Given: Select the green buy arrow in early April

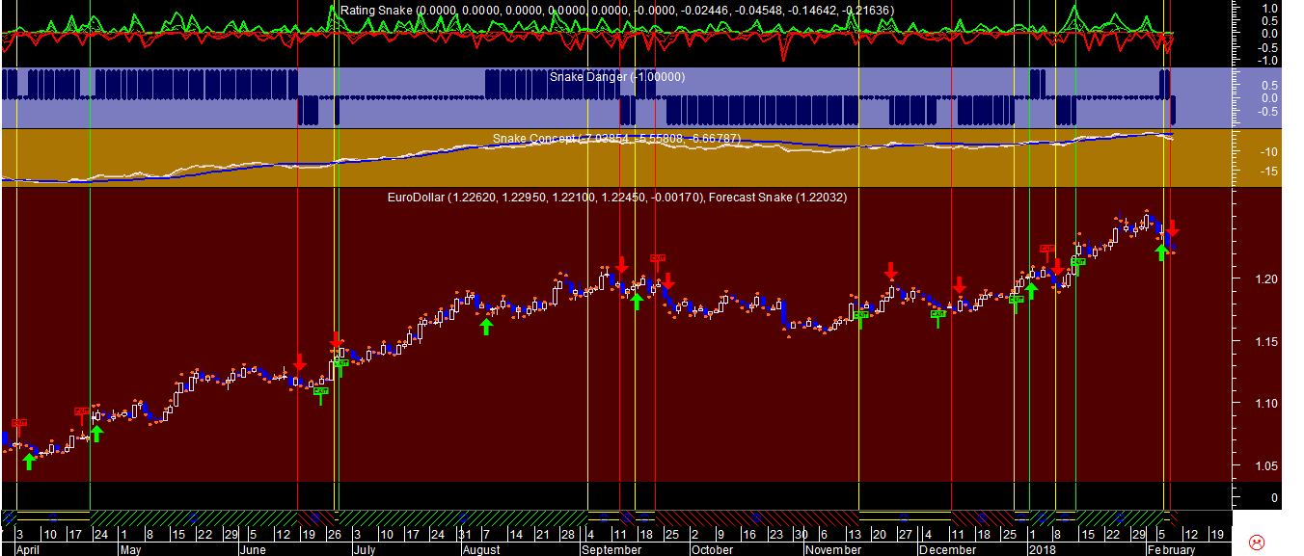Looking at the screenshot, I should (29, 461).
